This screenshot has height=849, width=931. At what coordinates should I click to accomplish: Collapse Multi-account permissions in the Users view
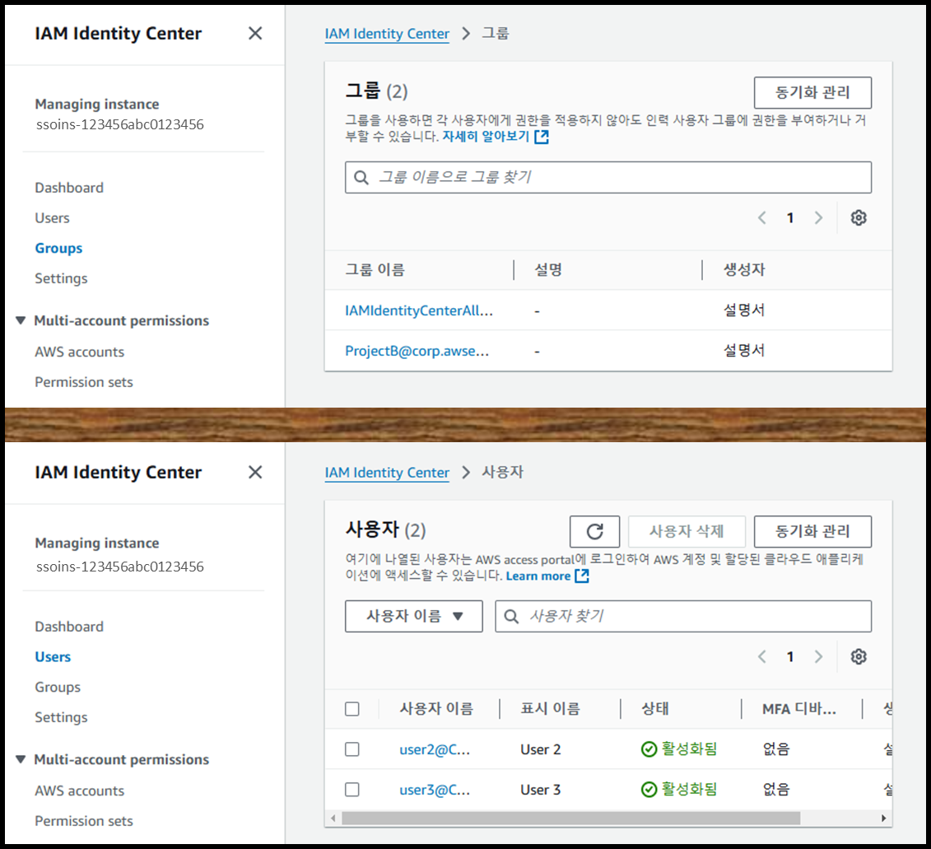[21, 759]
